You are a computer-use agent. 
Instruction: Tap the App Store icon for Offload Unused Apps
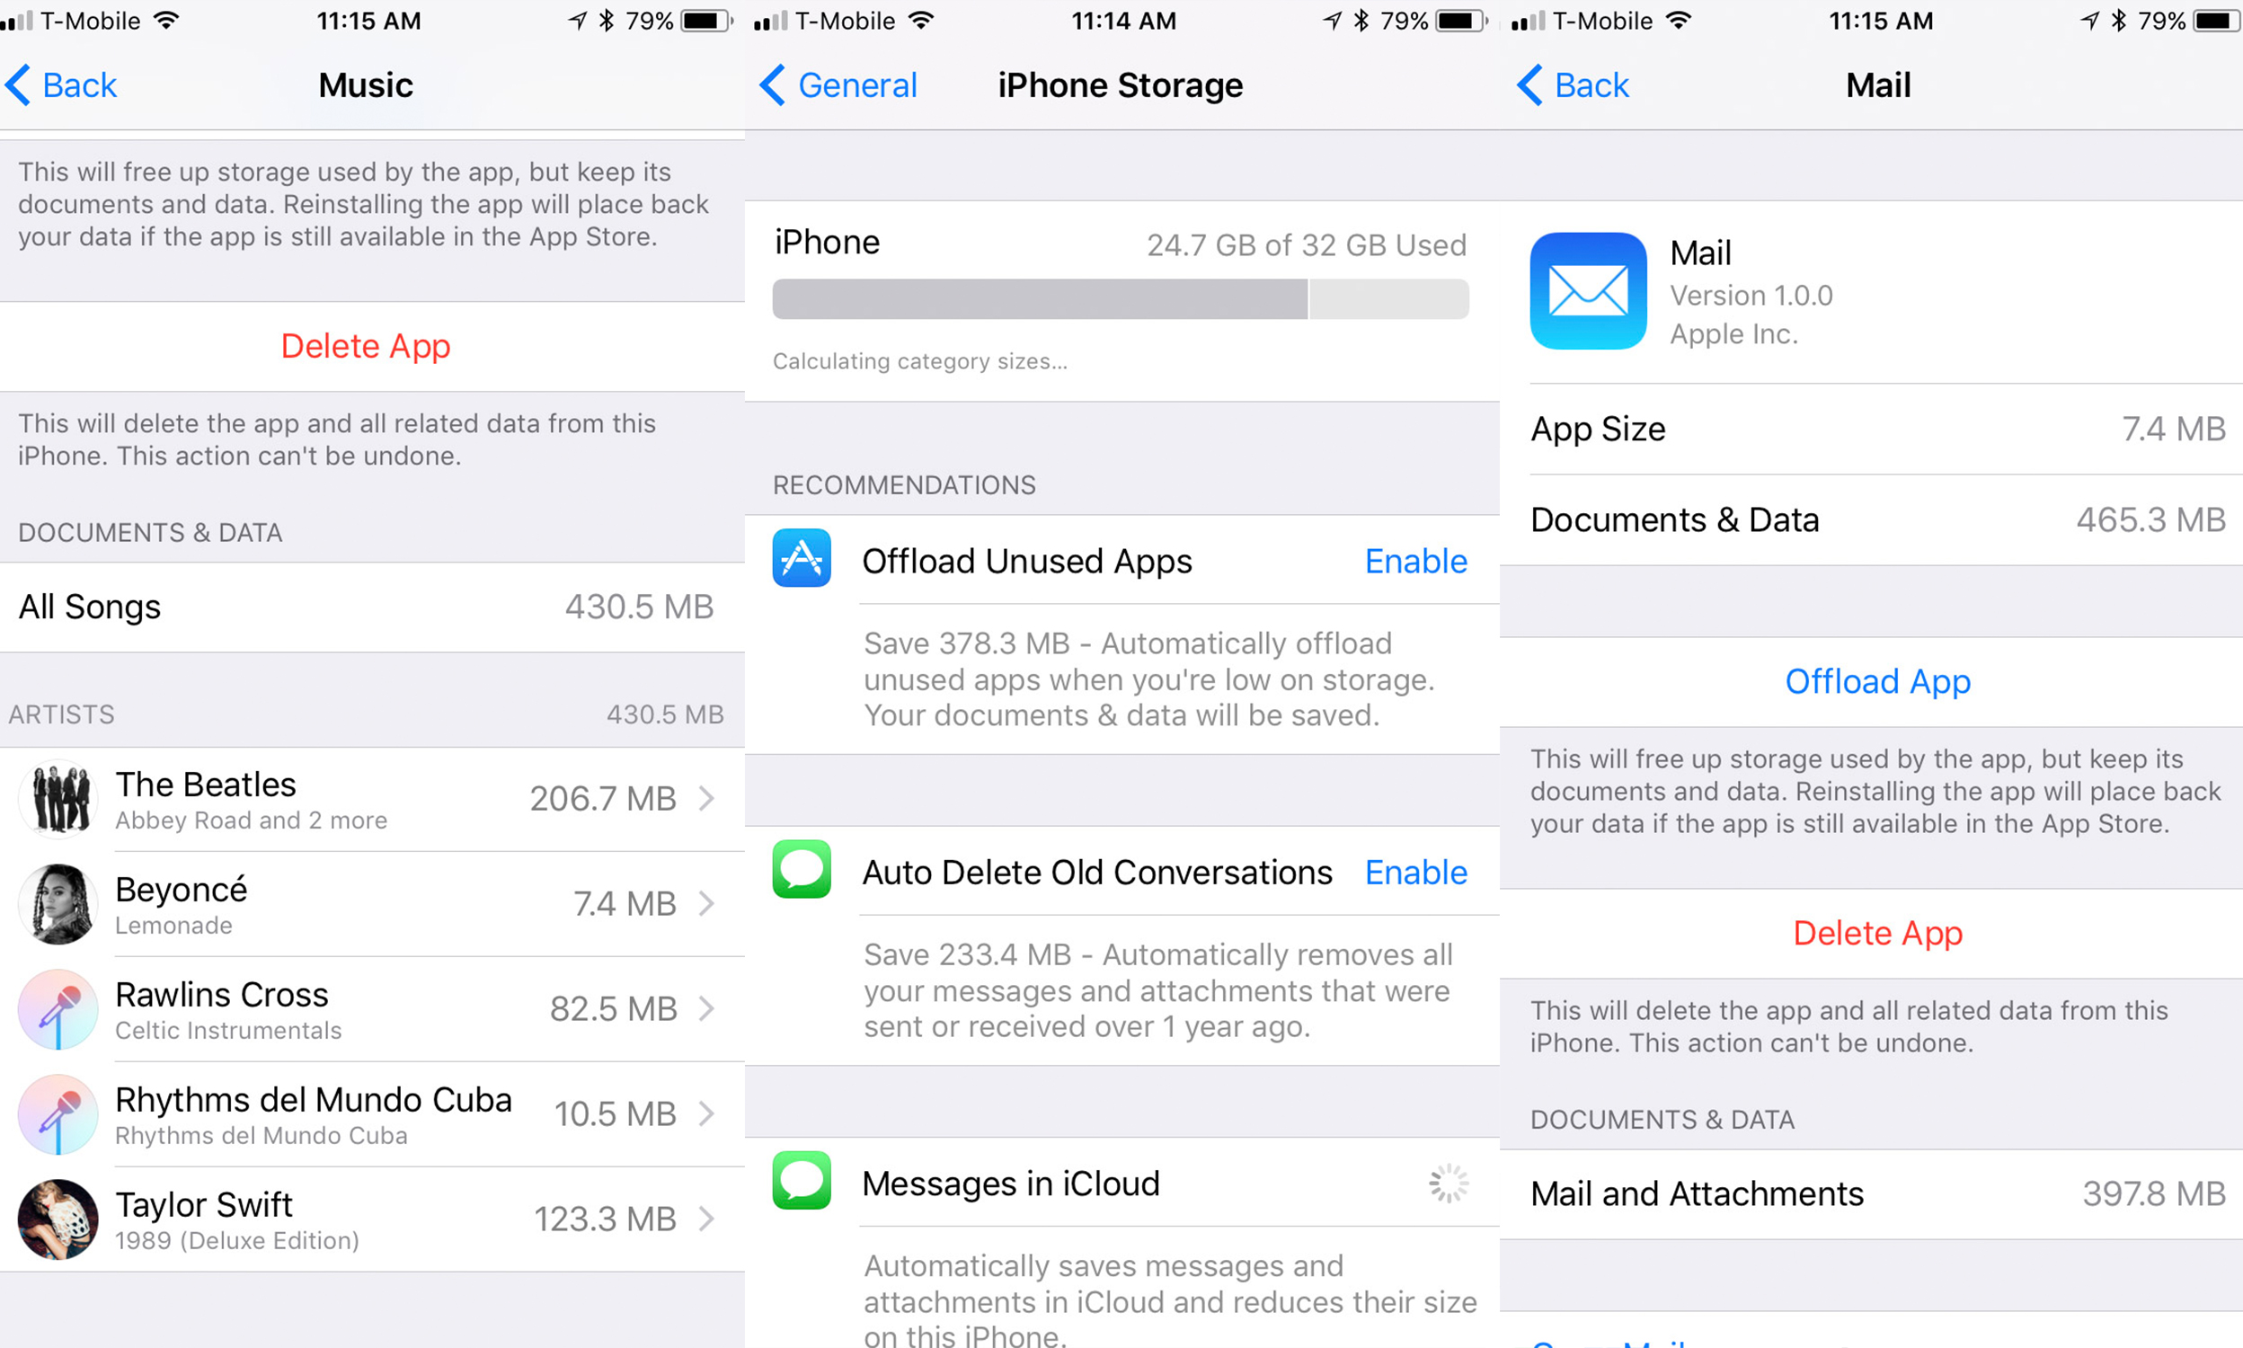point(801,559)
